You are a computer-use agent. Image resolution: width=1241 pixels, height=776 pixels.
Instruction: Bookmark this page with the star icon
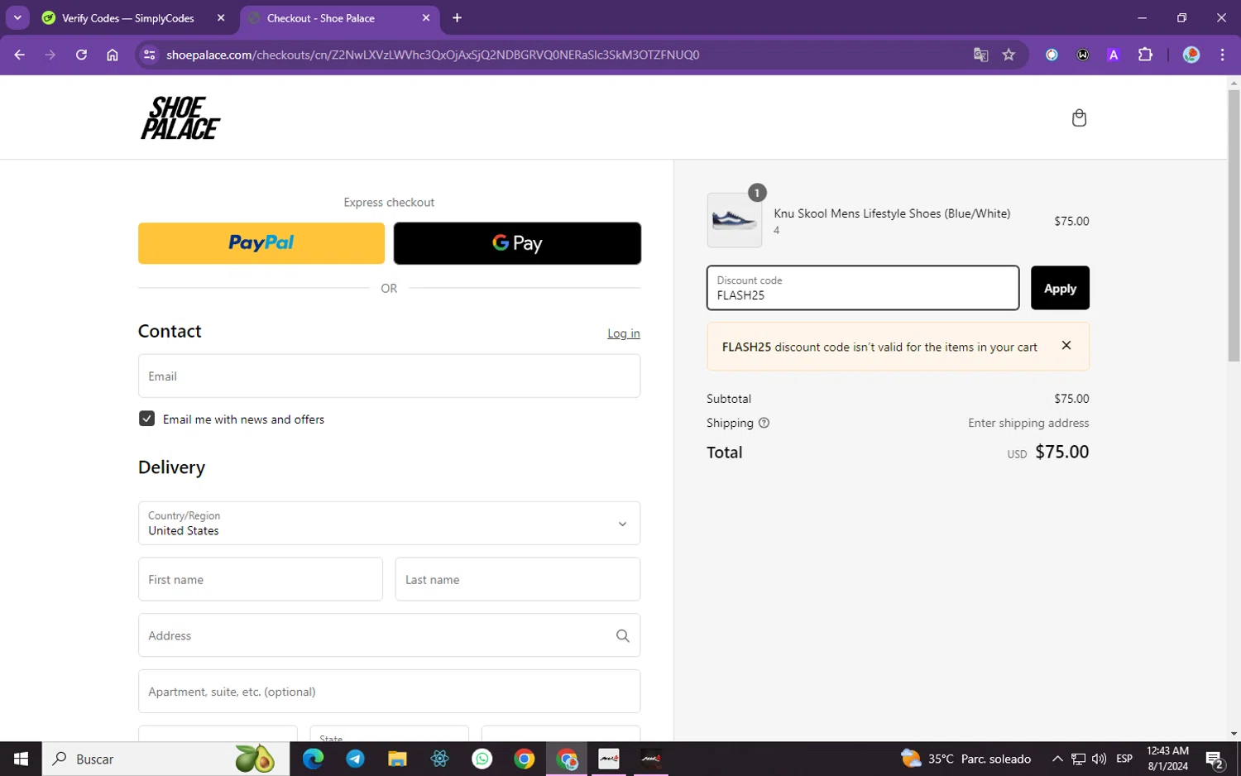(1009, 55)
